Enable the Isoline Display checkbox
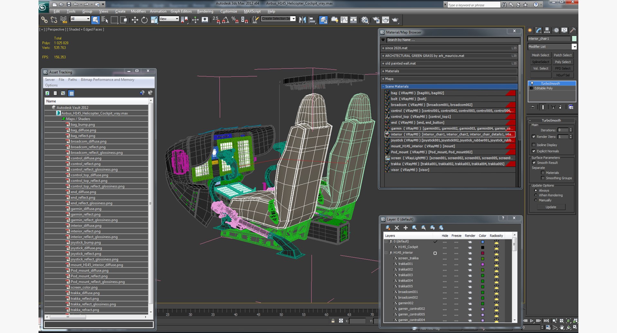 tap(534, 145)
